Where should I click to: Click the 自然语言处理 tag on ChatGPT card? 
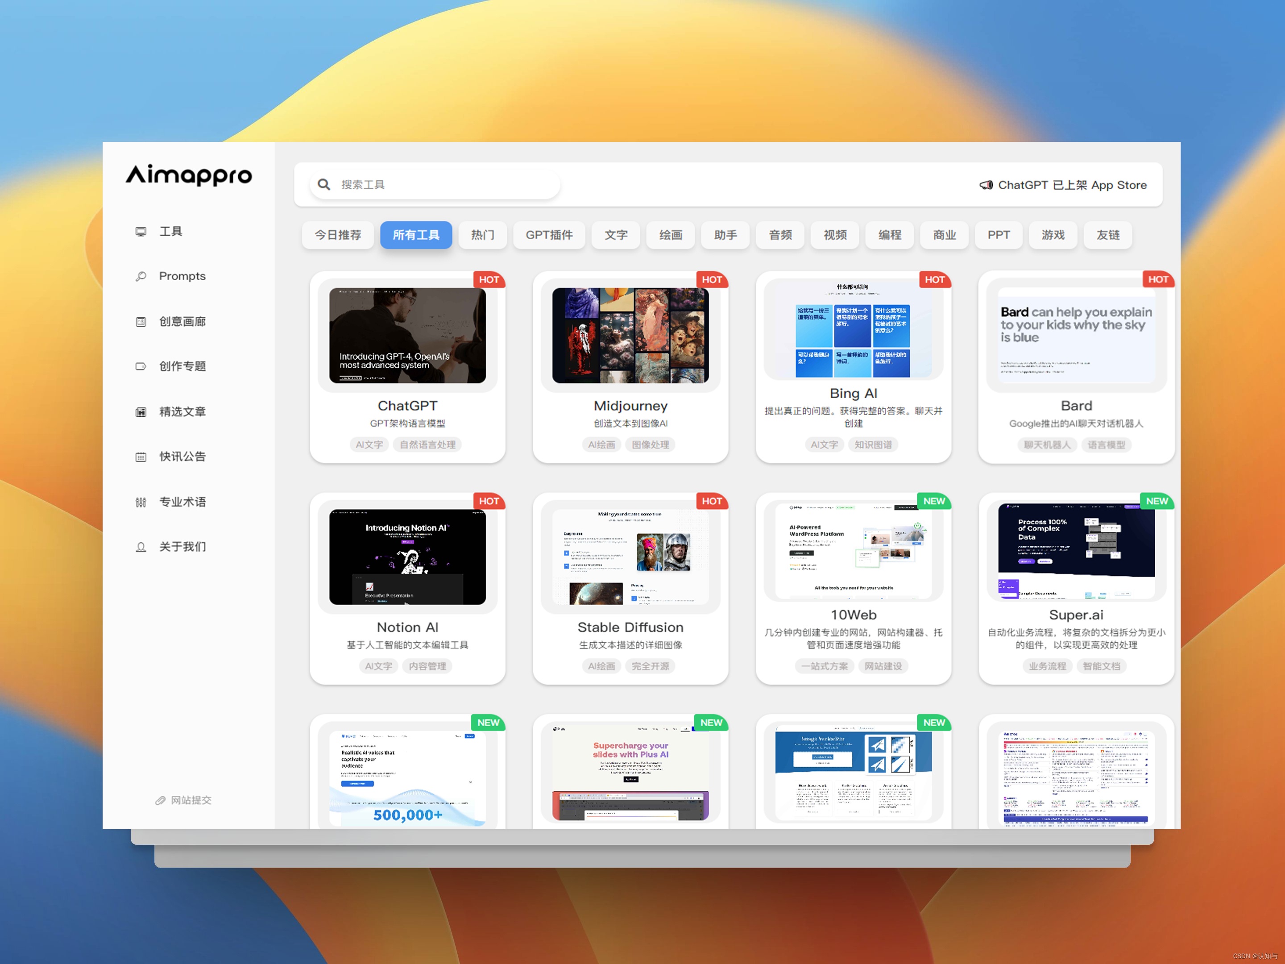tap(427, 445)
